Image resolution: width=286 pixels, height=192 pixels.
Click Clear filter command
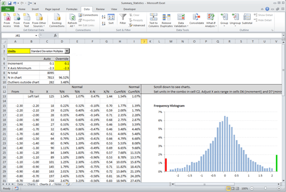coord(134,15)
